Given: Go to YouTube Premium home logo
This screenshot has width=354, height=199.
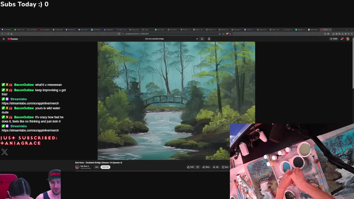Looking at the screenshot, I should point(13,39).
